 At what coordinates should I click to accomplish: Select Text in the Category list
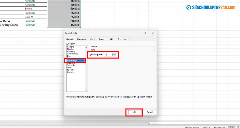pyautogui.click(x=69, y=68)
